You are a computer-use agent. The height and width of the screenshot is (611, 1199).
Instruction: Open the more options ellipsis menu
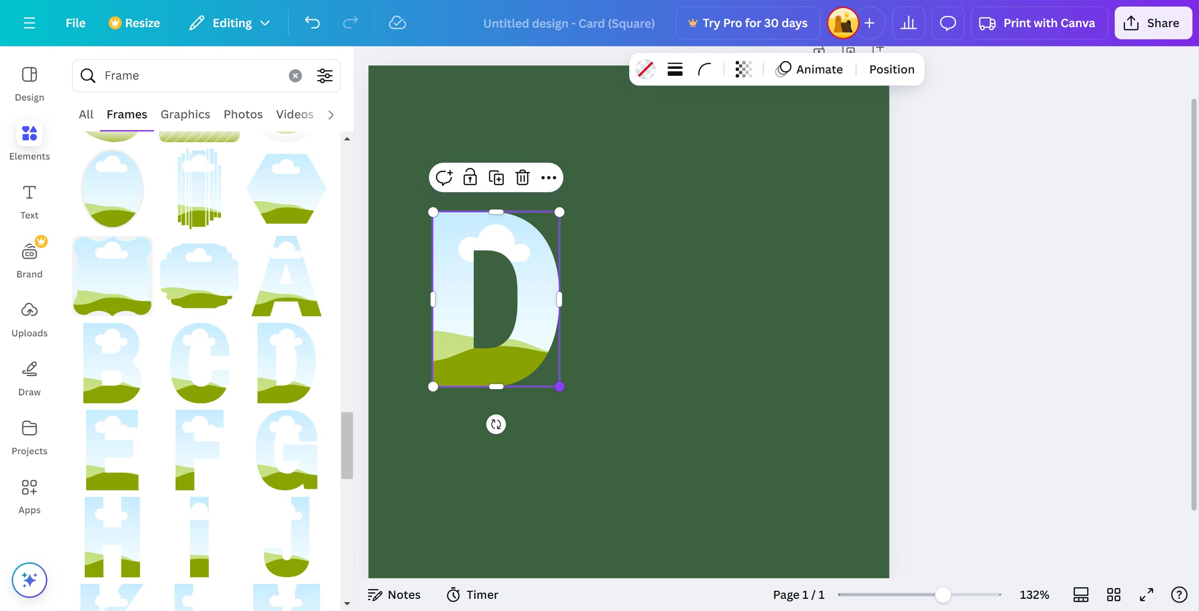pyautogui.click(x=548, y=177)
